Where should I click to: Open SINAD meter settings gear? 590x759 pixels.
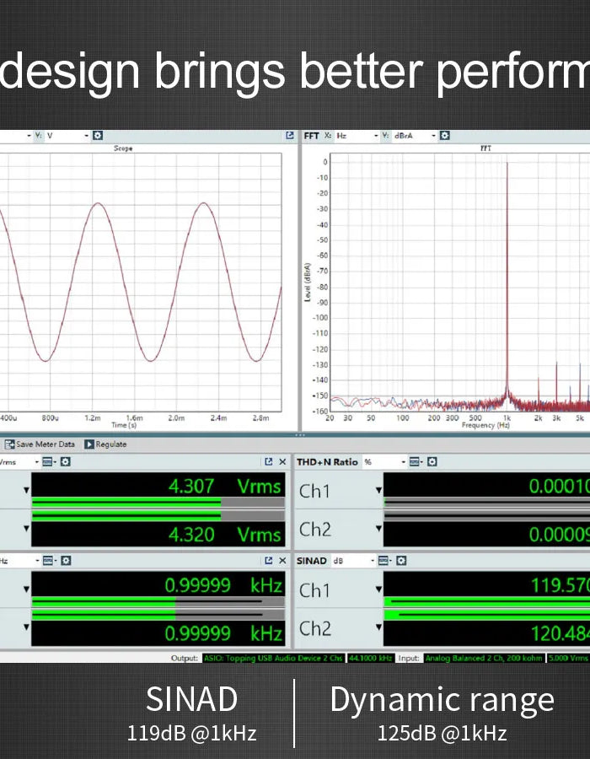coord(401,561)
